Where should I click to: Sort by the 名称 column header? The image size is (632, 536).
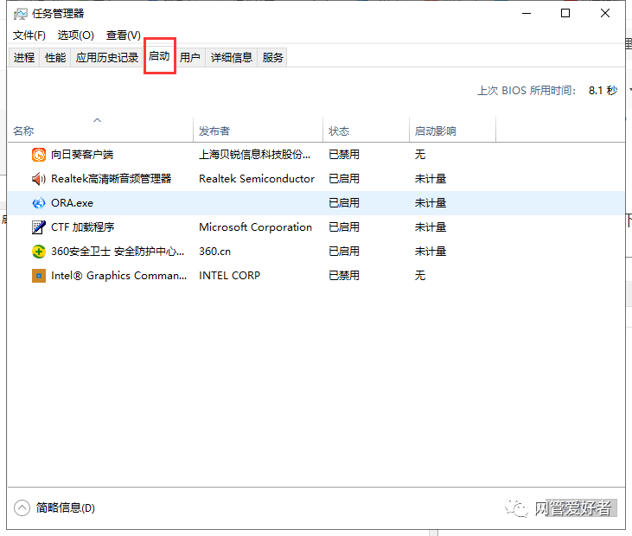(x=100, y=130)
